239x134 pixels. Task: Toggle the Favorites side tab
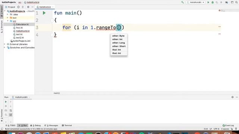coord(1,115)
